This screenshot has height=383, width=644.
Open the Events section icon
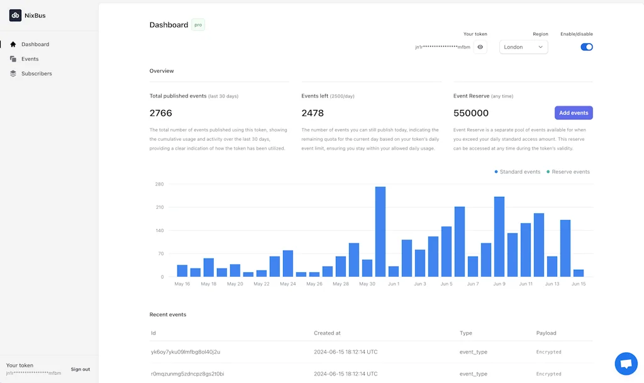pyautogui.click(x=13, y=58)
